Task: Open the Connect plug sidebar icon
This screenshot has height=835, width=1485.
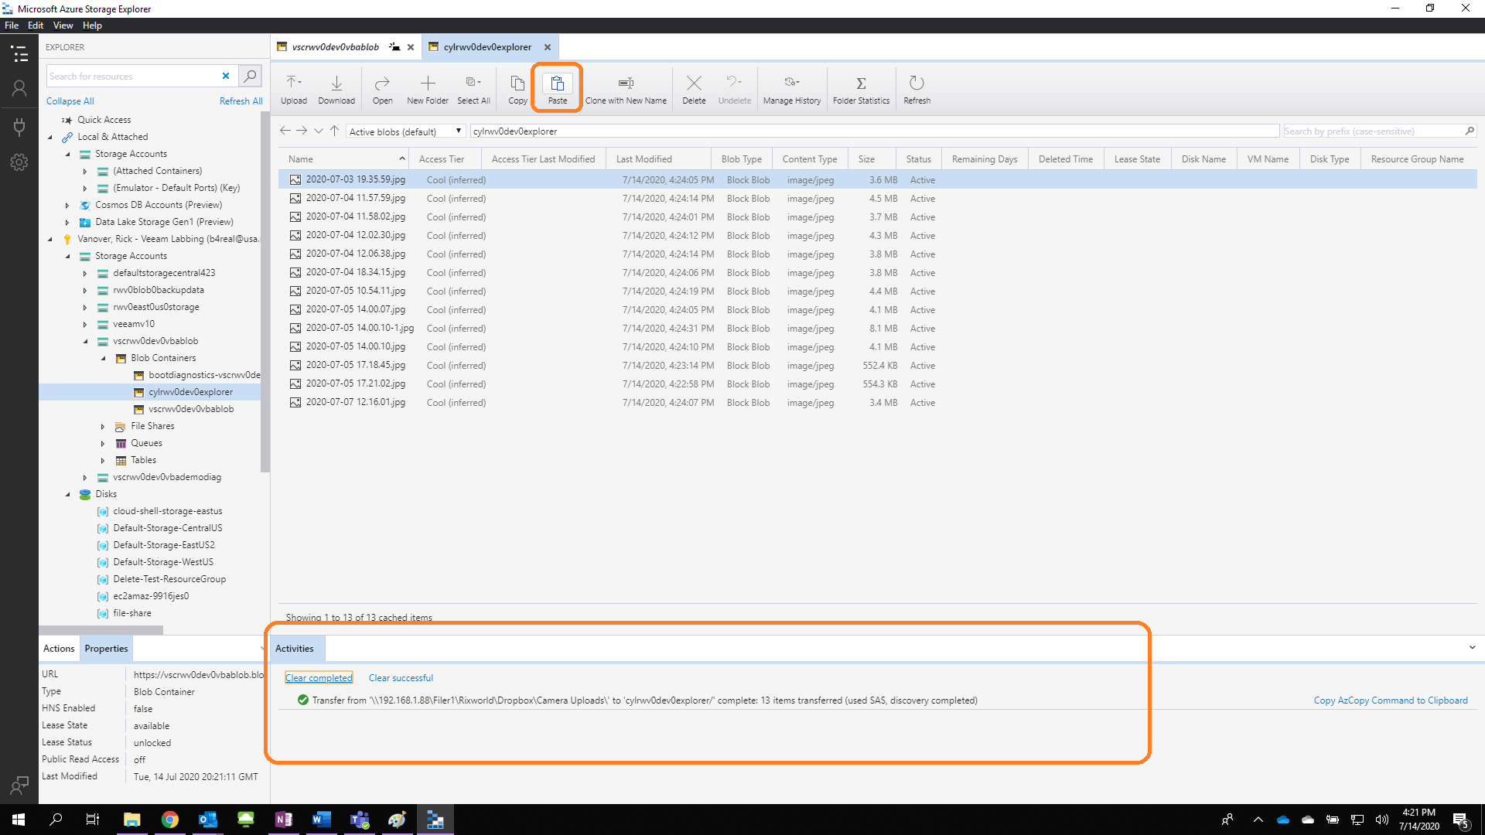Action: [x=19, y=126]
